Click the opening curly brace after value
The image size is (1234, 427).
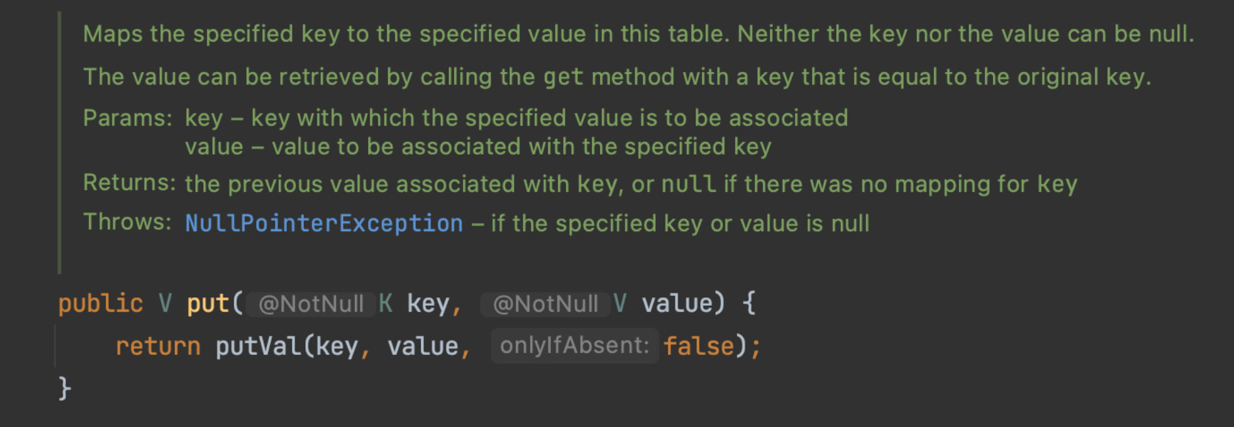(749, 304)
